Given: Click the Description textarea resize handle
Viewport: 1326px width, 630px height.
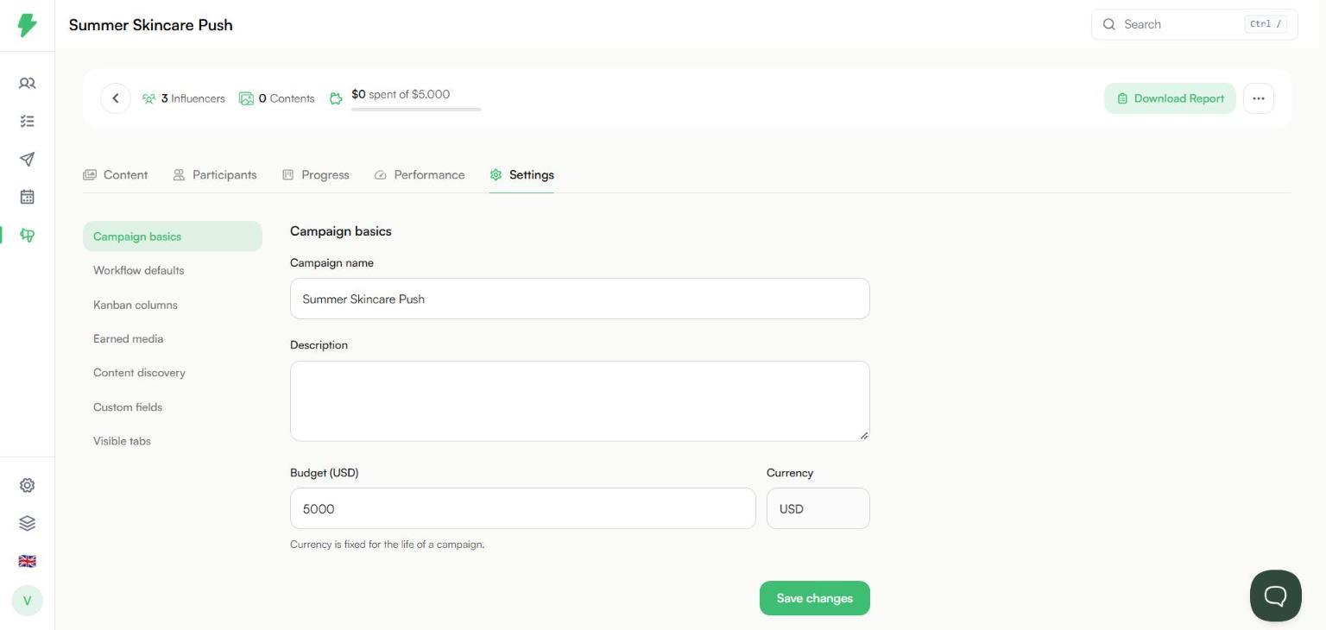Looking at the screenshot, I should (x=863, y=435).
